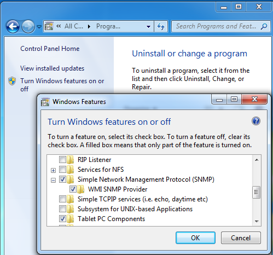Viewport: 273px width, 255px height.
Task: Click the Search Programs and Features field
Action: tap(216, 26)
